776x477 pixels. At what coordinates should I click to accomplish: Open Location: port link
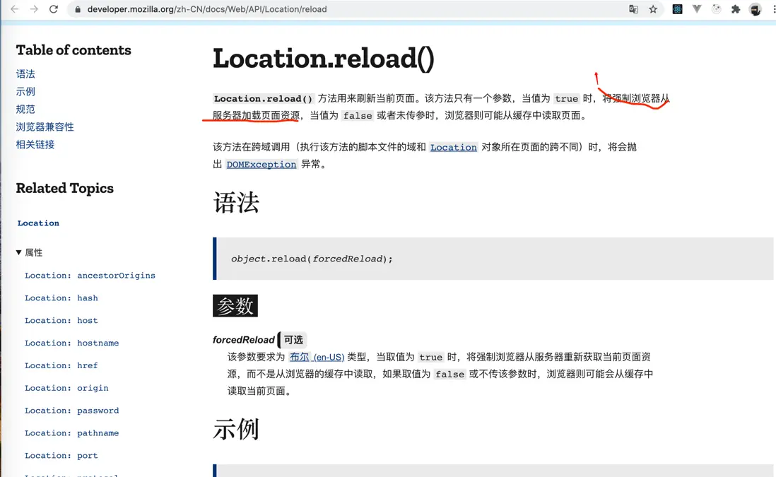pos(61,456)
